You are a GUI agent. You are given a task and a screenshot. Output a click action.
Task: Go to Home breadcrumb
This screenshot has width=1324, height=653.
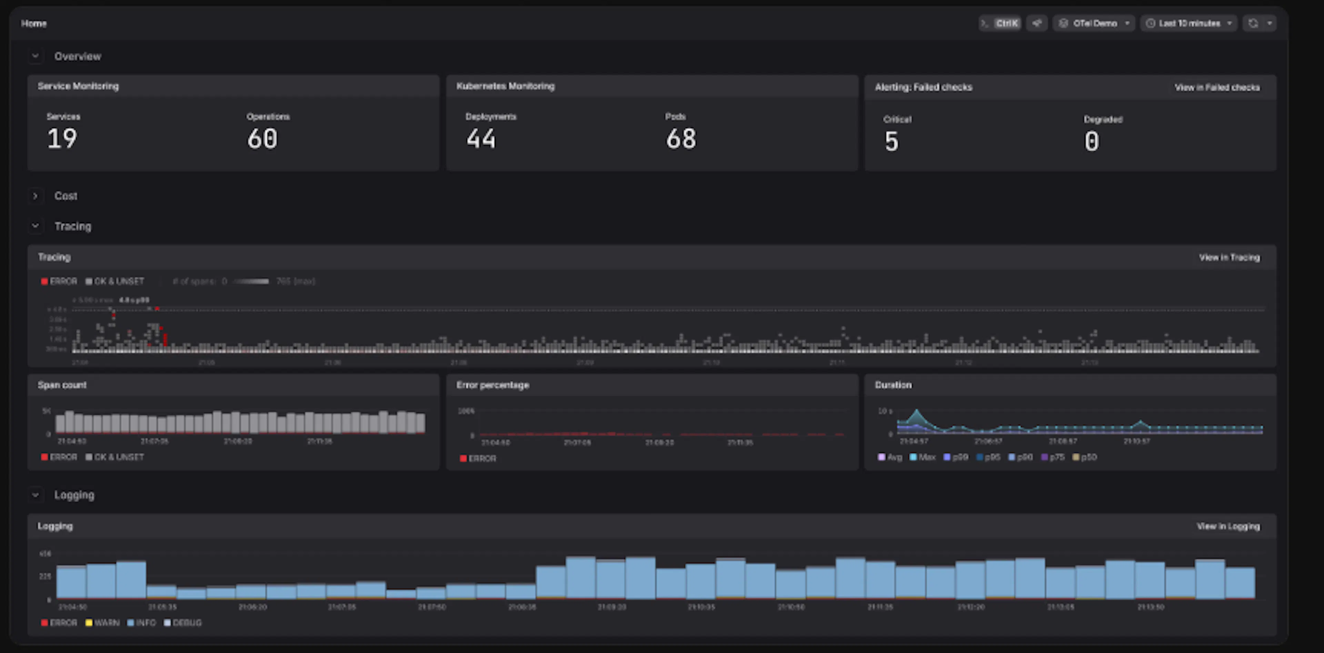pos(34,24)
